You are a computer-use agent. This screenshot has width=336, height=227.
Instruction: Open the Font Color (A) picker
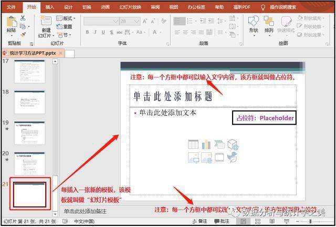pos(157,32)
